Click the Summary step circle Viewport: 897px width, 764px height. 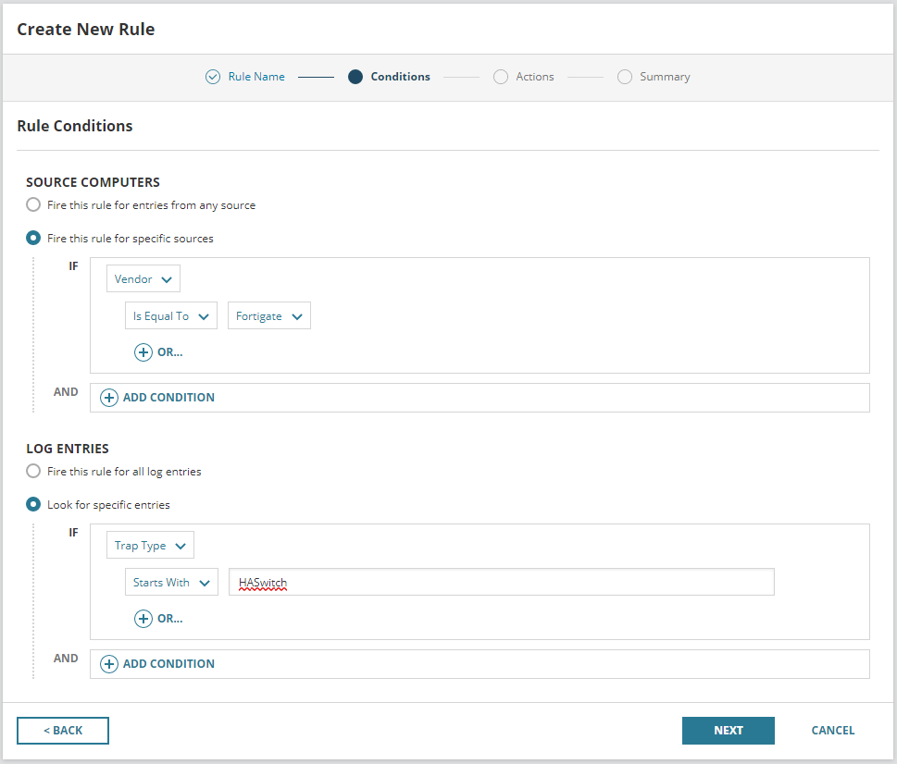point(625,77)
